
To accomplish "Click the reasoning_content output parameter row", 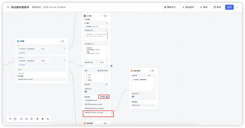I will [x=96, y=104].
